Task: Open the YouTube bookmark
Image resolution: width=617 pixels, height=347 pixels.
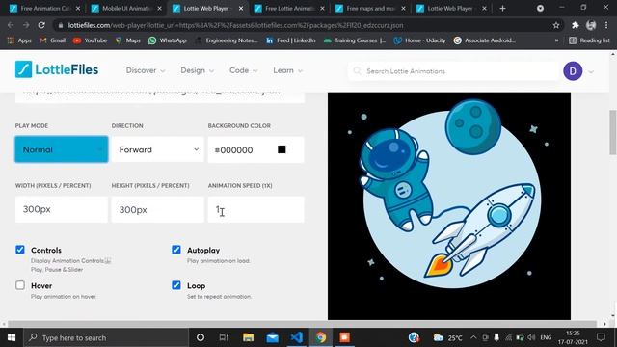Action: (x=90, y=40)
